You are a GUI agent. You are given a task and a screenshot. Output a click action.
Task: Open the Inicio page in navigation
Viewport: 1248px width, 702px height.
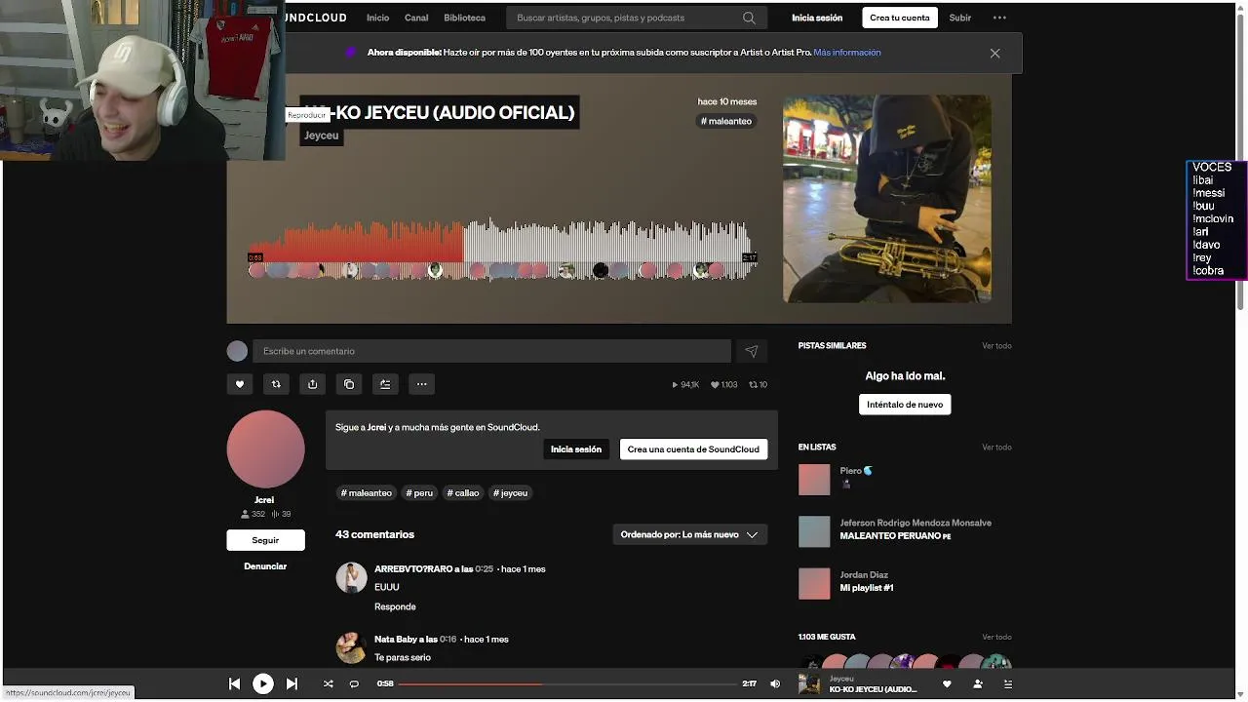[x=377, y=18]
